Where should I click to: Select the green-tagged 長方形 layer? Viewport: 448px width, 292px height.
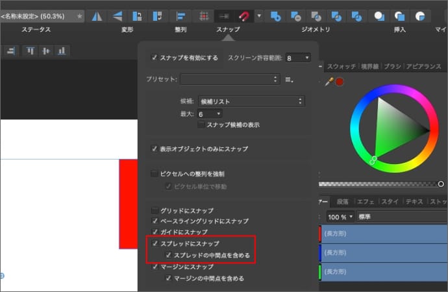pos(383,270)
